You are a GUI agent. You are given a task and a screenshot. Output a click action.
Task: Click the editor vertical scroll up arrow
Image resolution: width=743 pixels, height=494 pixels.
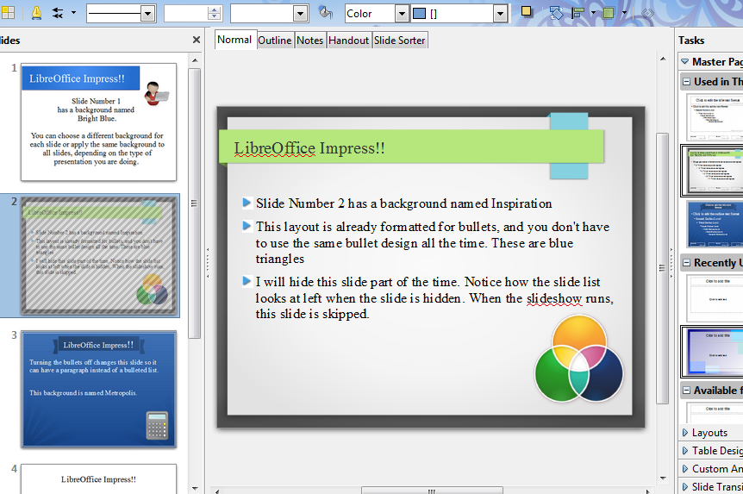[663, 59]
